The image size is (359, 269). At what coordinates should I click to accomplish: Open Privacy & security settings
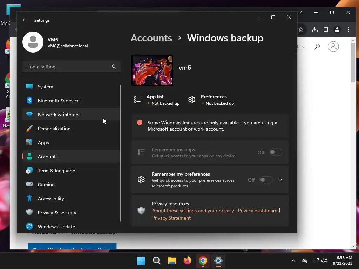71,213
